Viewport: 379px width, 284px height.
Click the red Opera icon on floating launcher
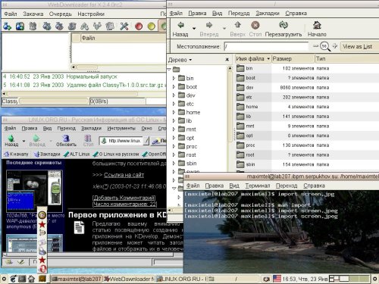coord(42,268)
